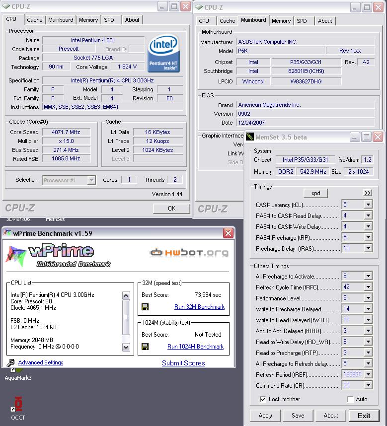
Task: Open Memory tab in right CPU-Z window
Action: [x=281, y=21]
